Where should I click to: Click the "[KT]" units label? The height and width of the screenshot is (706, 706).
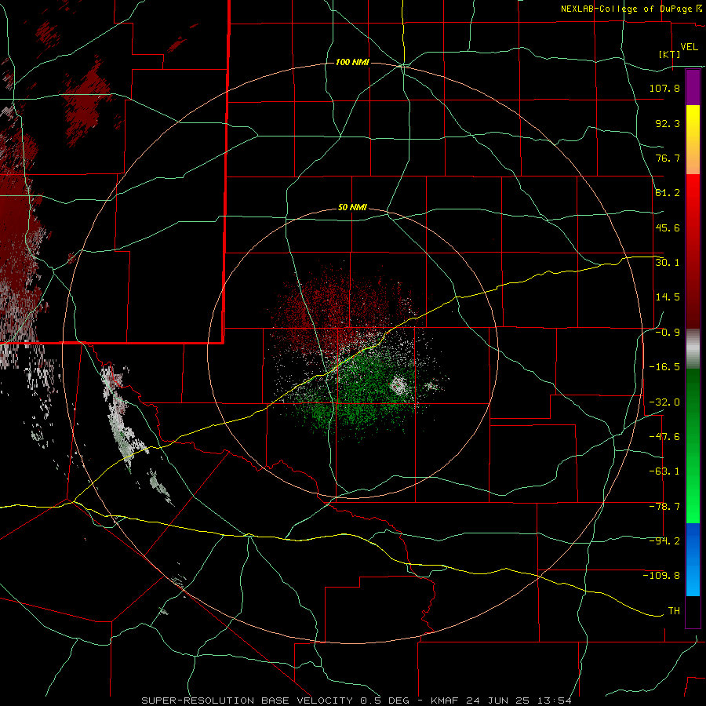tap(670, 54)
